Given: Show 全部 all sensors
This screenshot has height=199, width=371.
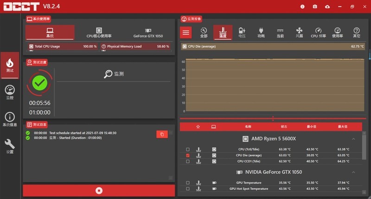Looking at the screenshot, I should pos(204,32).
